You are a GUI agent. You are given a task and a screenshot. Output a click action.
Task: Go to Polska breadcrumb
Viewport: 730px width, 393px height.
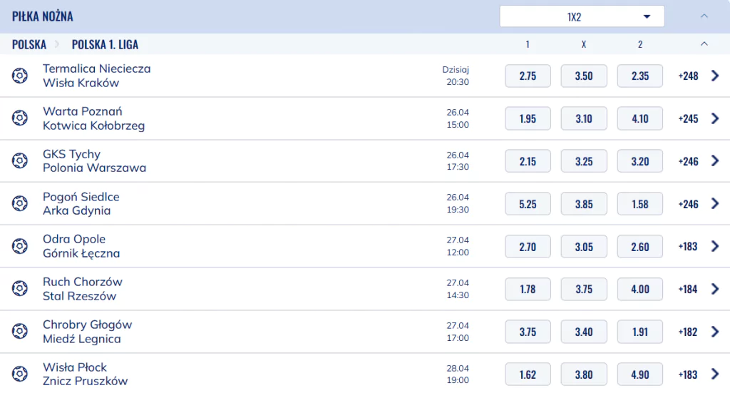tap(29, 44)
